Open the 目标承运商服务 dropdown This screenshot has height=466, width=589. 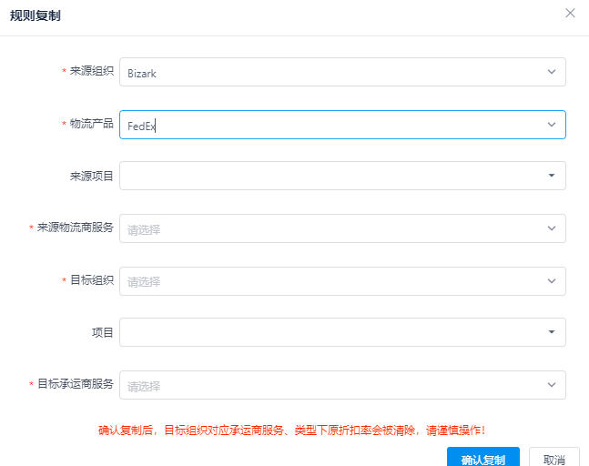click(x=342, y=385)
